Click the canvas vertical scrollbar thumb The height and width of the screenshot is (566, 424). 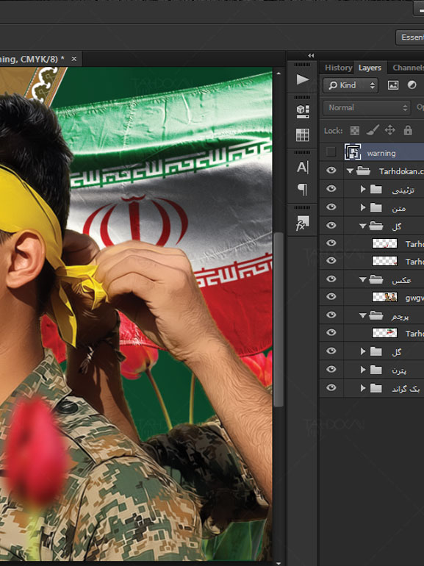(x=278, y=320)
